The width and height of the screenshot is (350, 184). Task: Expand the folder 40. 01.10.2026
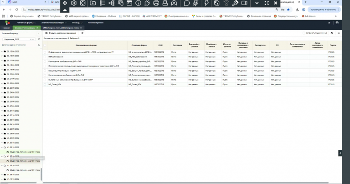(2, 111)
